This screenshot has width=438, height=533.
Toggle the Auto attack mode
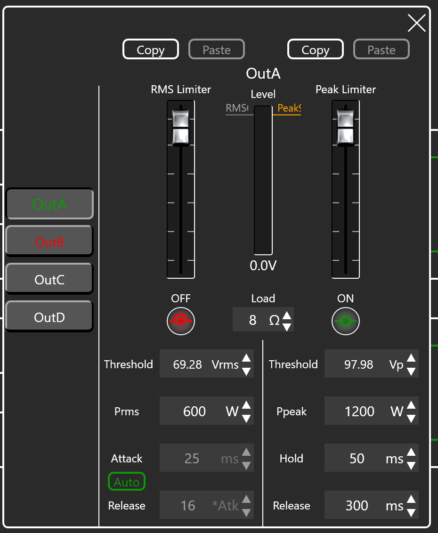[127, 482]
